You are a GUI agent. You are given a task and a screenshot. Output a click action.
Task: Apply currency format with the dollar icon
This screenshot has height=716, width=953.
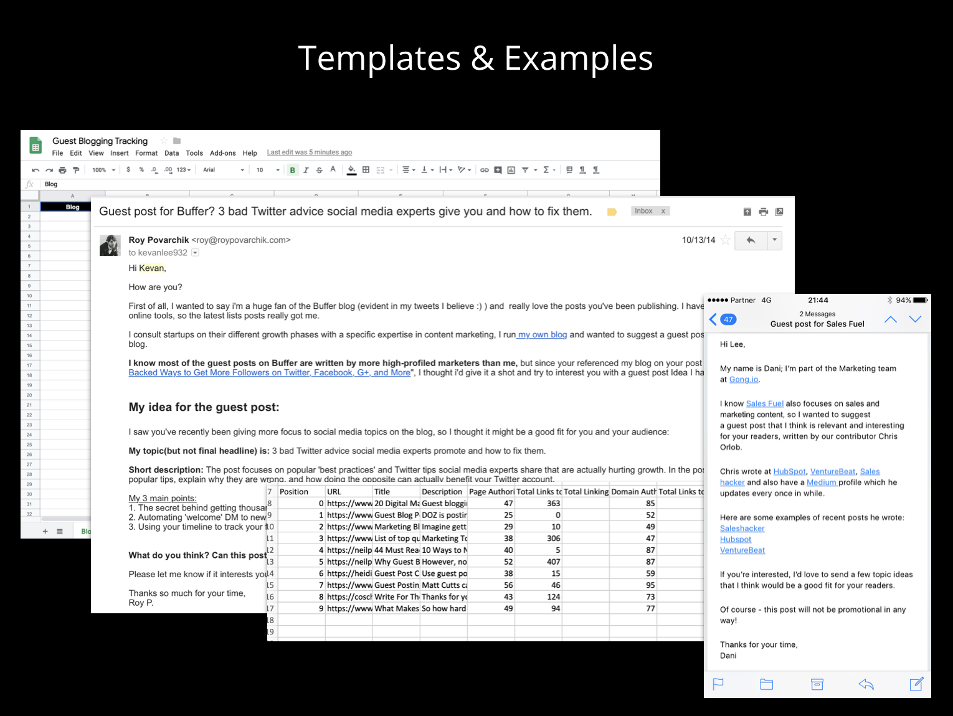(128, 169)
